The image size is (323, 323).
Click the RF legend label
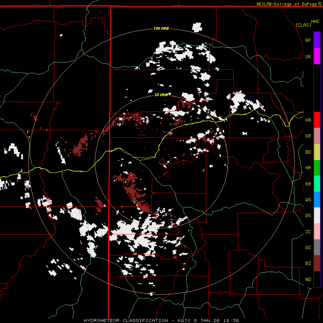(x=308, y=40)
